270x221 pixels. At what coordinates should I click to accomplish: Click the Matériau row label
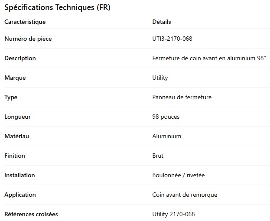click(16, 136)
